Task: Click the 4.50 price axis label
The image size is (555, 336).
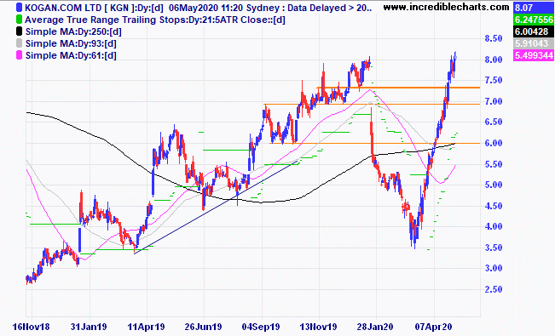Action: pyautogui.click(x=494, y=206)
